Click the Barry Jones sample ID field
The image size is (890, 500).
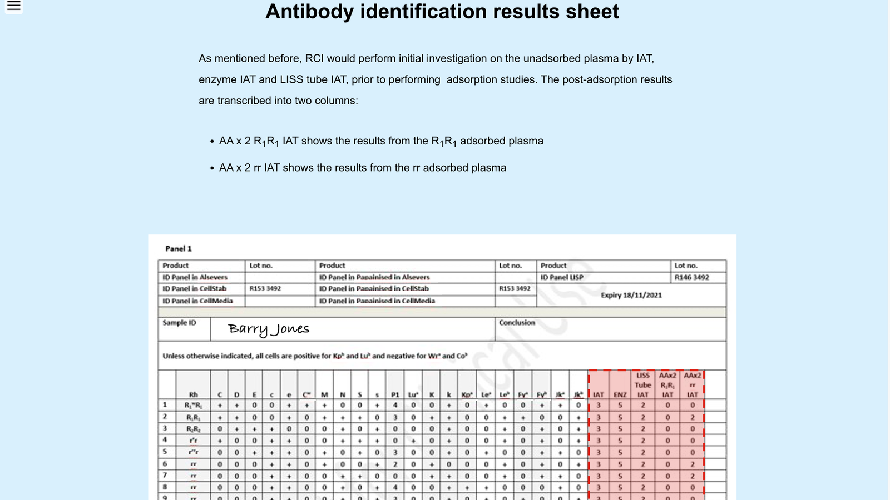click(269, 329)
